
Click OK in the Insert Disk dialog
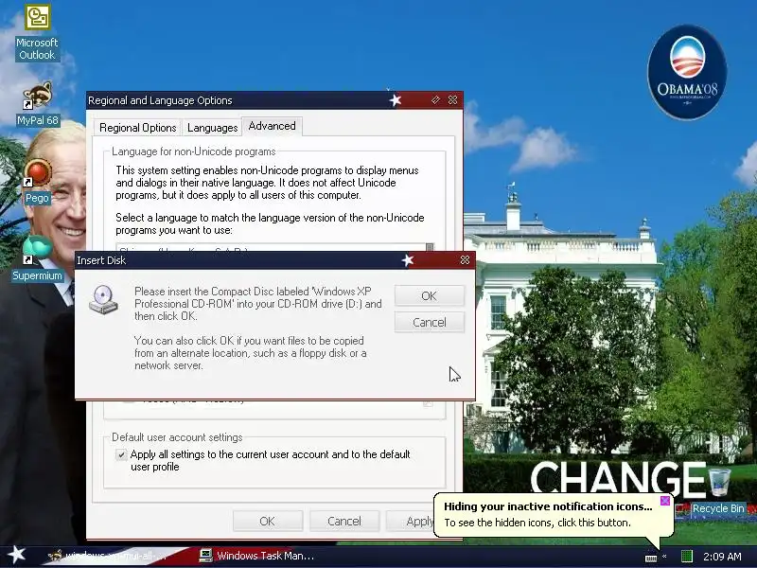430,295
